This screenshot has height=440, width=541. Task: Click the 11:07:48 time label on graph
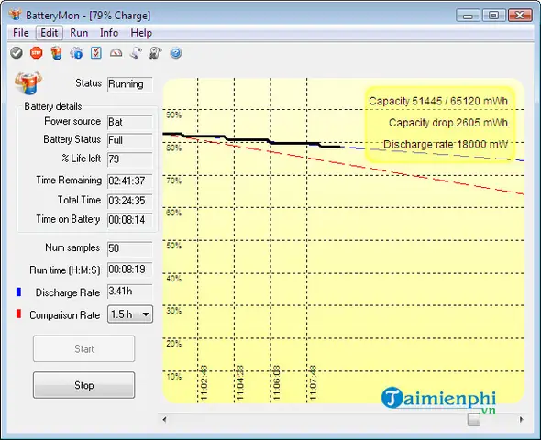313,383
